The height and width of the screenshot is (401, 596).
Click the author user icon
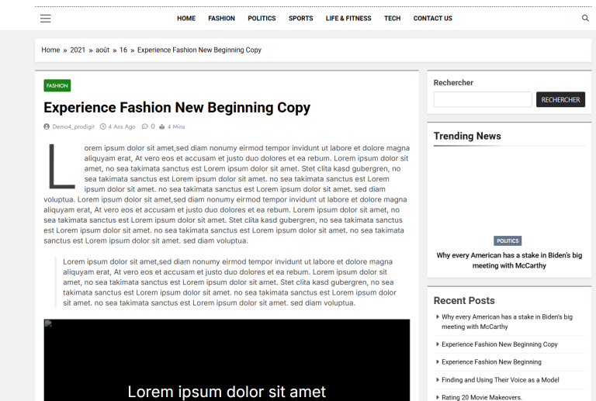click(47, 126)
